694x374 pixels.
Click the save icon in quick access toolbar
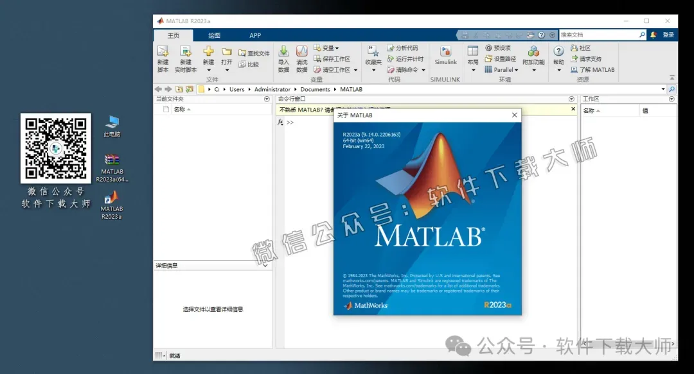(465, 35)
